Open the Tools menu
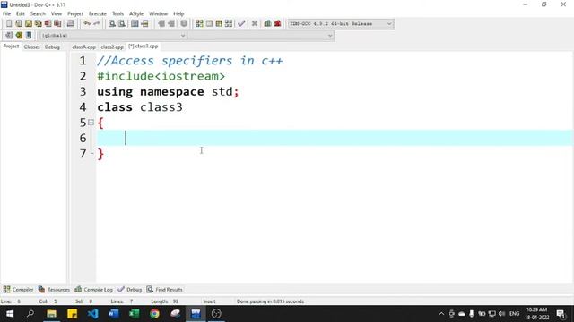 (x=117, y=13)
